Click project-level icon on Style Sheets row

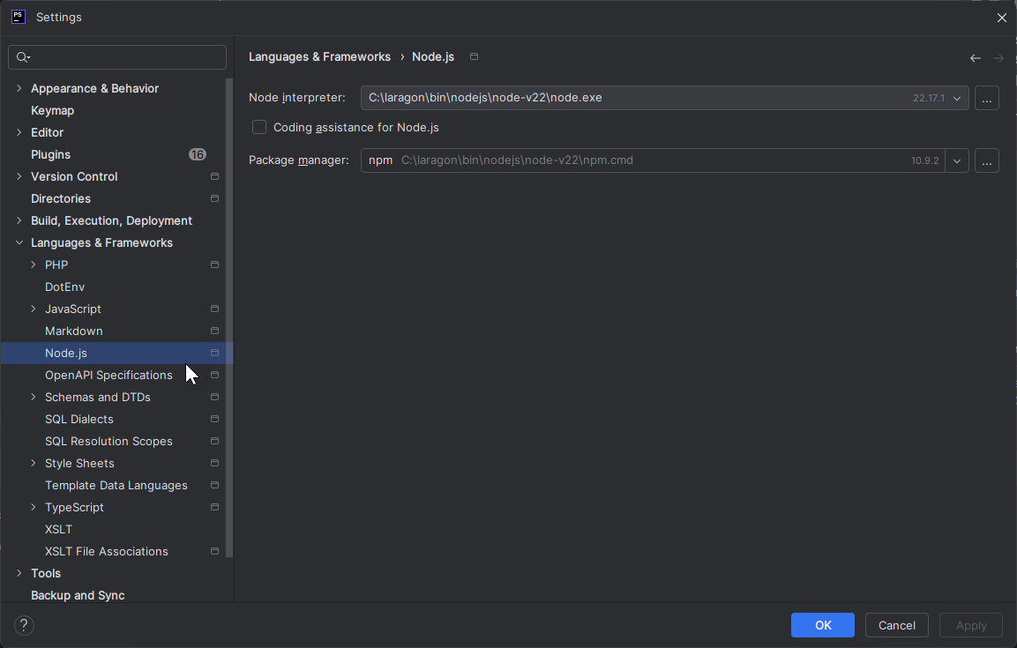pyautogui.click(x=214, y=463)
